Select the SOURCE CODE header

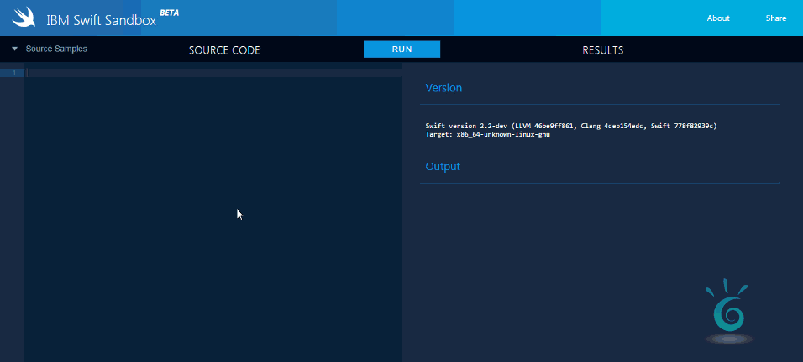click(224, 50)
